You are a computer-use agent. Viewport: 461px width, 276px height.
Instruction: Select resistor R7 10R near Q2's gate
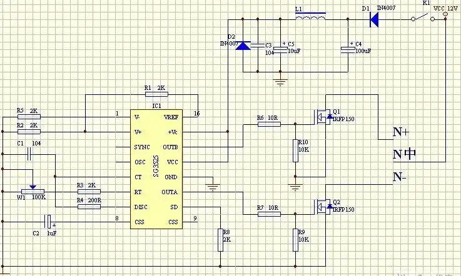click(x=269, y=214)
